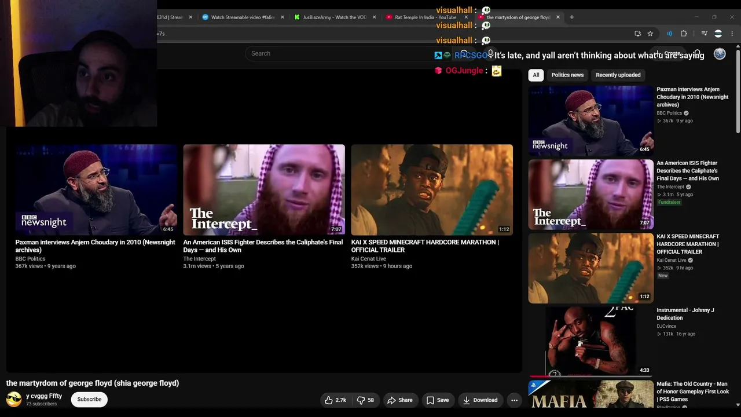Open endscreen title 'An American ISIS Fighter Describes'

(263, 246)
